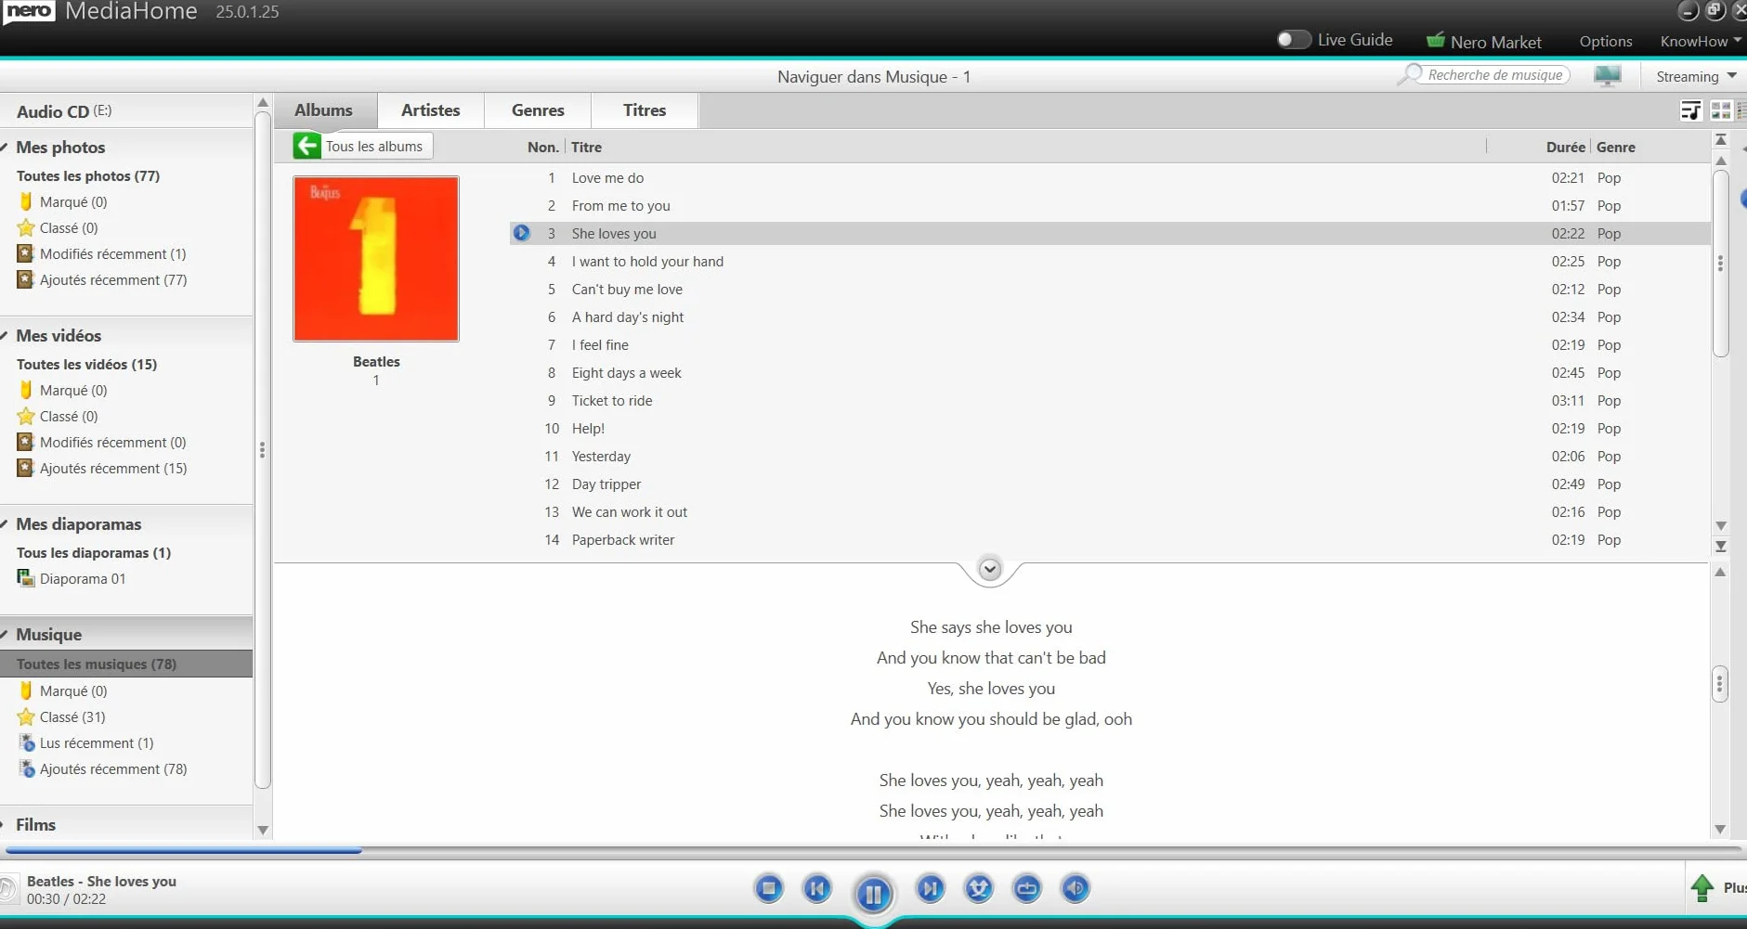Image resolution: width=1747 pixels, height=929 pixels.
Task: Sort by the Titre column header
Action: [587, 147]
